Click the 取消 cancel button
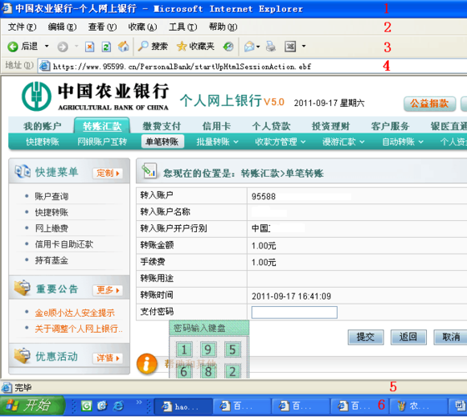This screenshot has height=417, width=467. 451,337
